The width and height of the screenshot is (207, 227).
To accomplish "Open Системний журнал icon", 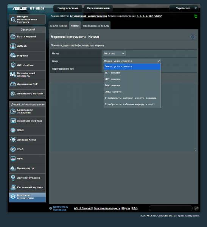I will point(13,187).
